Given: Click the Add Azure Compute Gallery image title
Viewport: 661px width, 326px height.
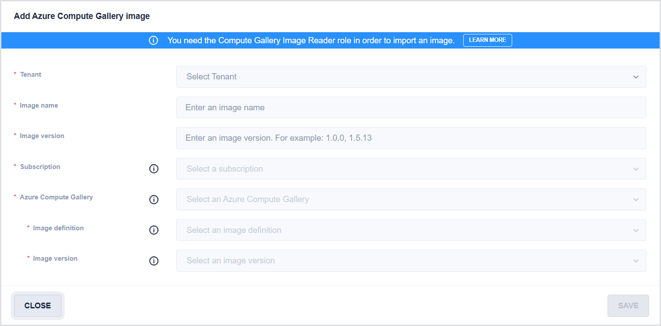Looking at the screenshot, I should [x=82, y=16].
